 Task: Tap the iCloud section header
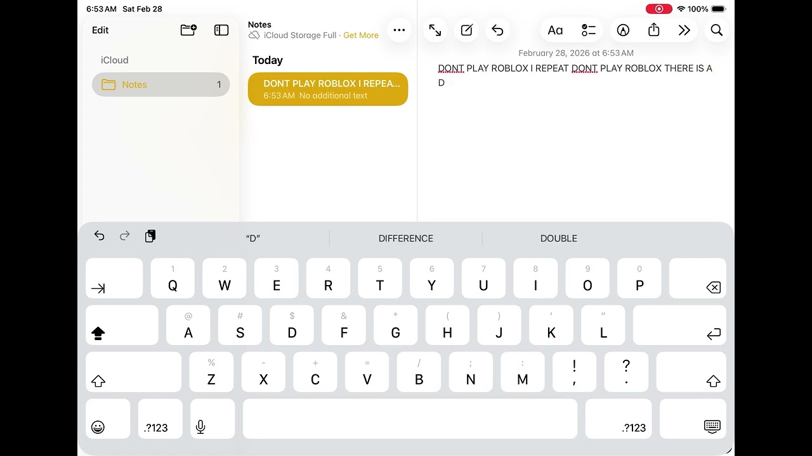pyautogui.click(x=115, y=60)
